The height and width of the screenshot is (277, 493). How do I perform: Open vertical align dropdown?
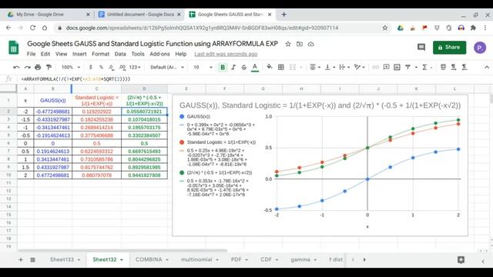click(330, 67)
